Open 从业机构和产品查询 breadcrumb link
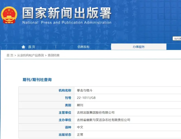This screenshot has height=139, width=181. 30,55
